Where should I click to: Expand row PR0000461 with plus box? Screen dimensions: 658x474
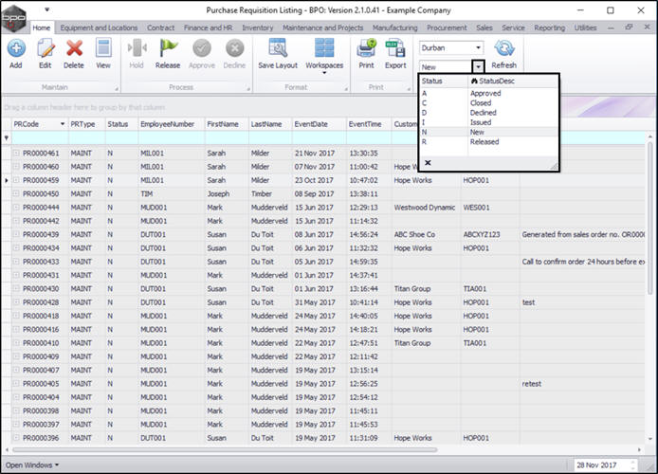click(x=16, y=153)
